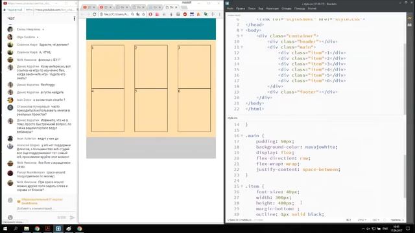Click the 'flex-wrap: wrap;' code line
Screen dimensions: 415x233
(x=278, y=164)
